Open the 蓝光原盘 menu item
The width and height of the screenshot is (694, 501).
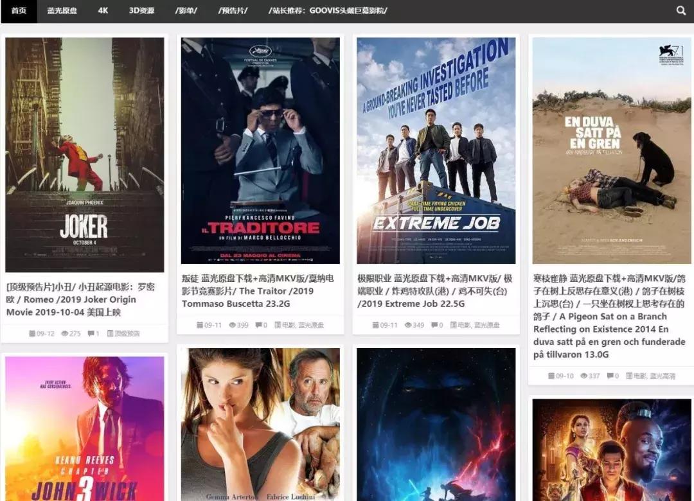point(62,11)
